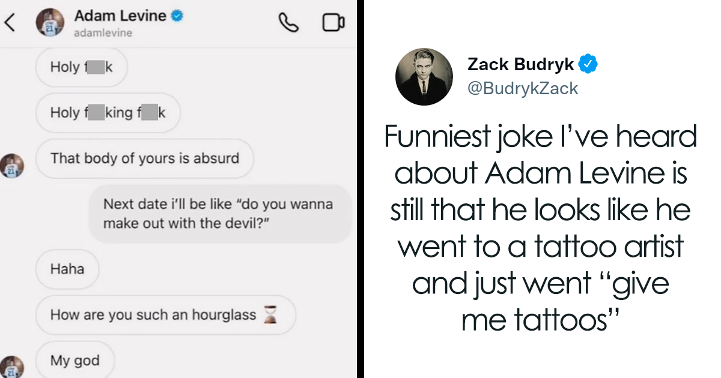The width and height of the screenshot is (721, 378).
Task: Click the "That body of yours is absurd" message
Action: pyautogui.click(x=145, y=158)
